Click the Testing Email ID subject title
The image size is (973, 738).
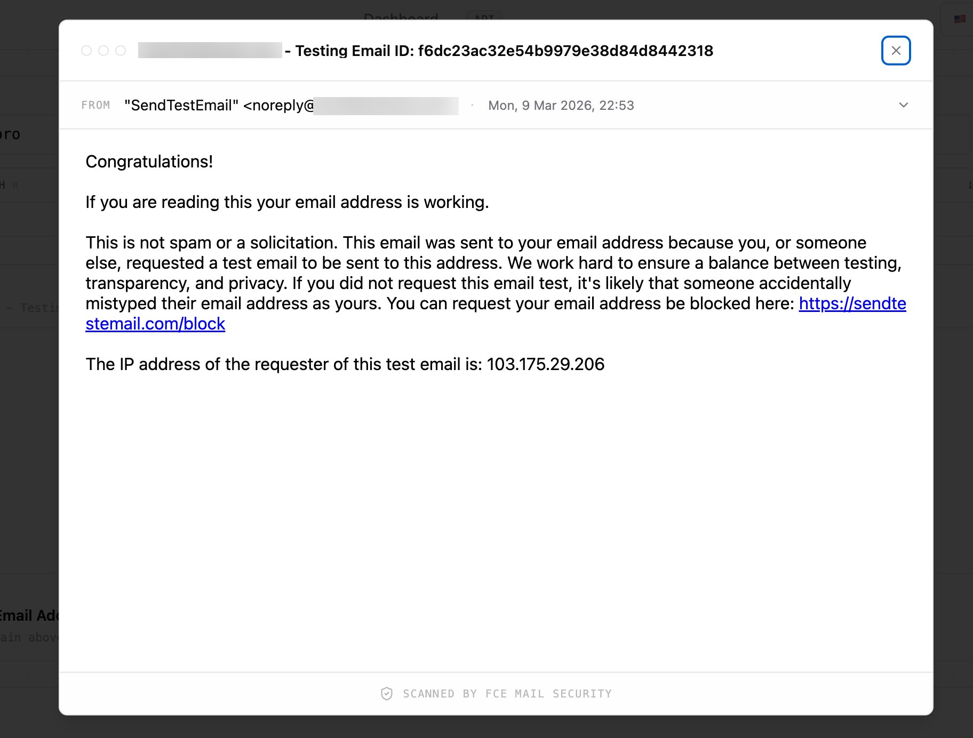[x=504, y=51]
